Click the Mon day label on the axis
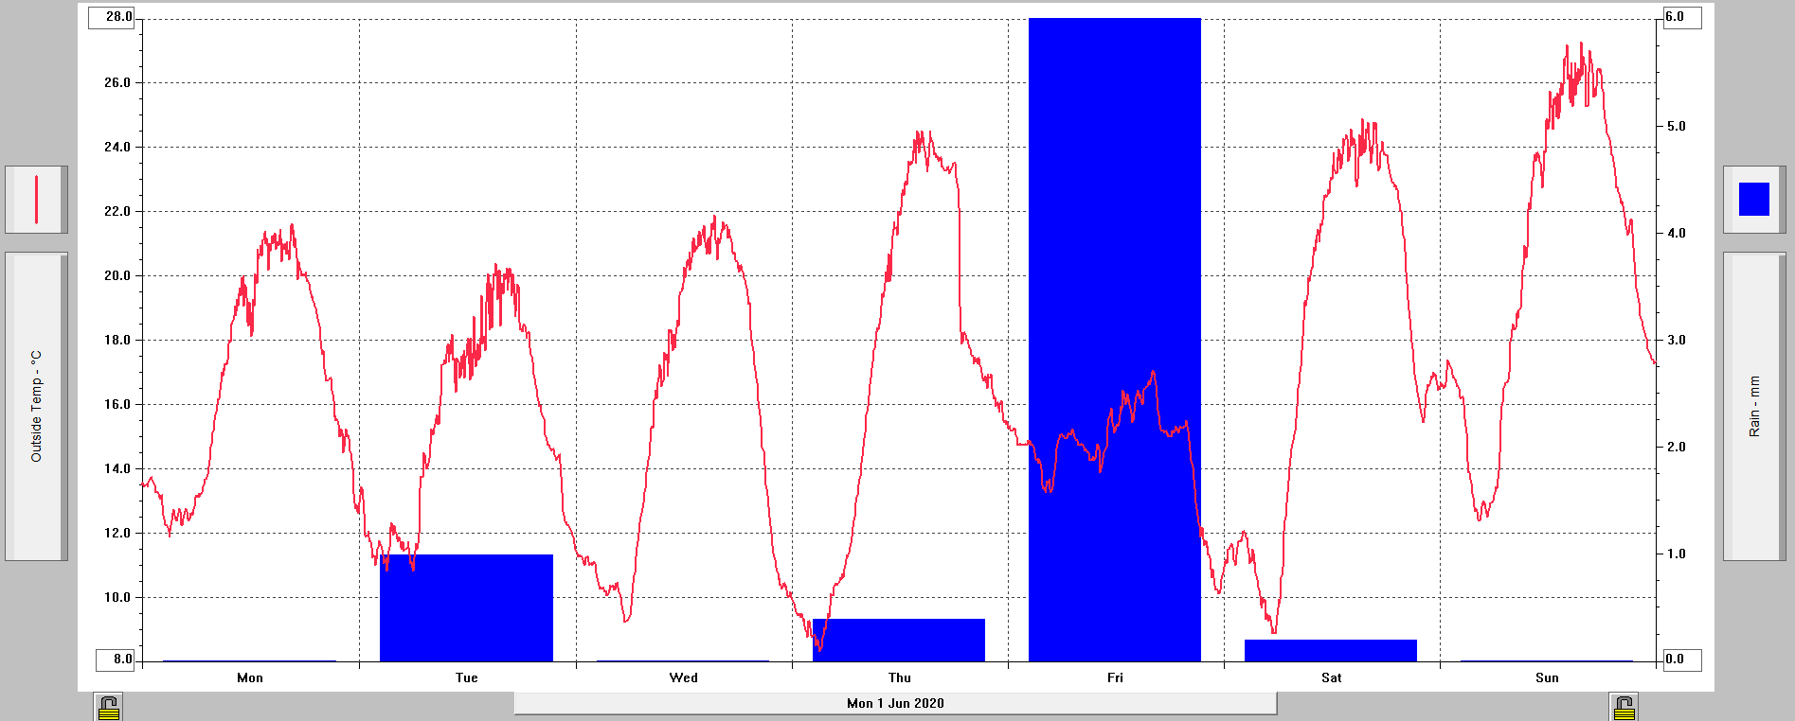1795x721 pixels. click(250, 677)
